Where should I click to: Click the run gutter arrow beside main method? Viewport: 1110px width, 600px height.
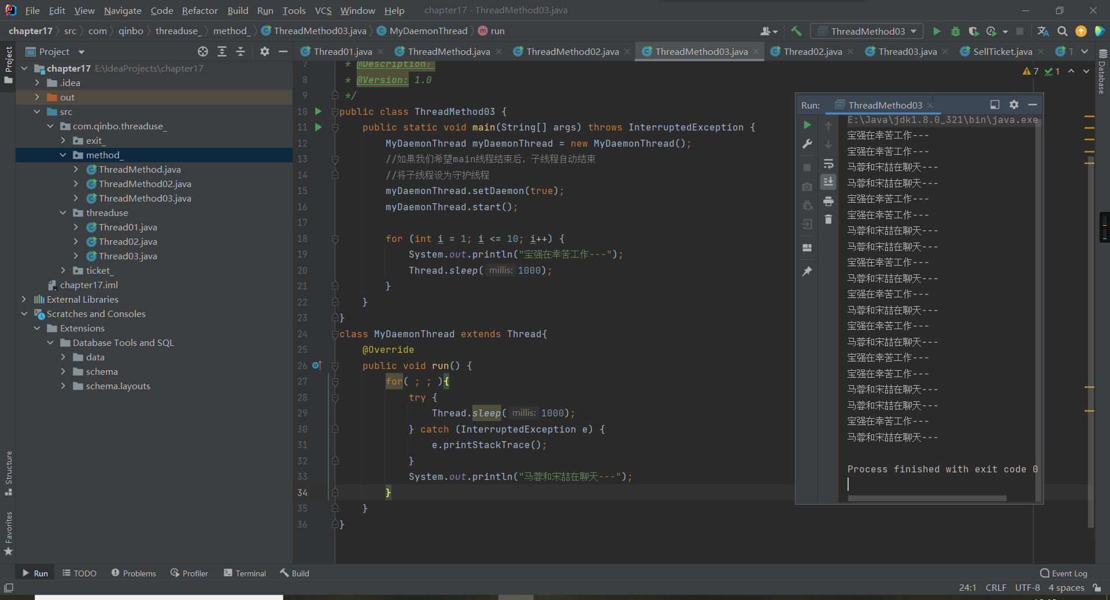pos(318,127)
